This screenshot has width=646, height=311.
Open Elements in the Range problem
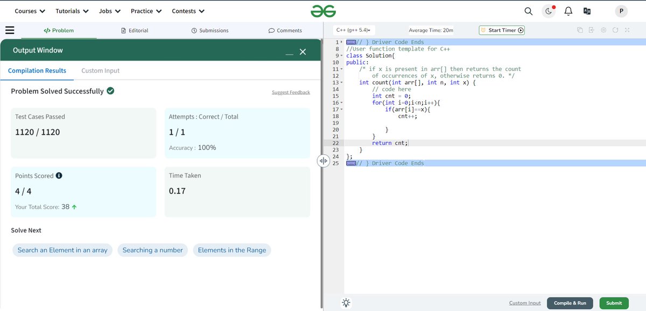232,250
